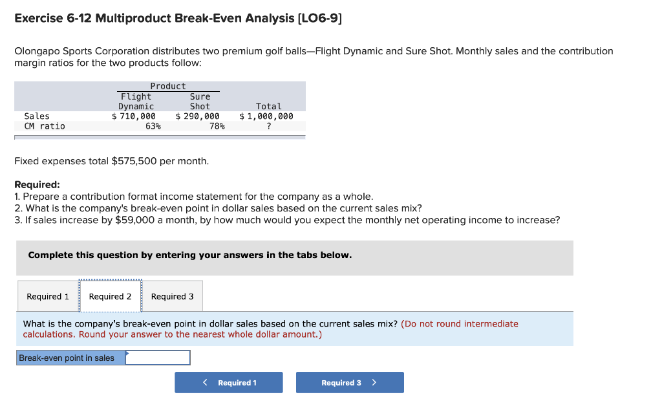This screenshot has width=662, height=410.
Task: Click the Required 1 navigation button
Action: [228, 382]
